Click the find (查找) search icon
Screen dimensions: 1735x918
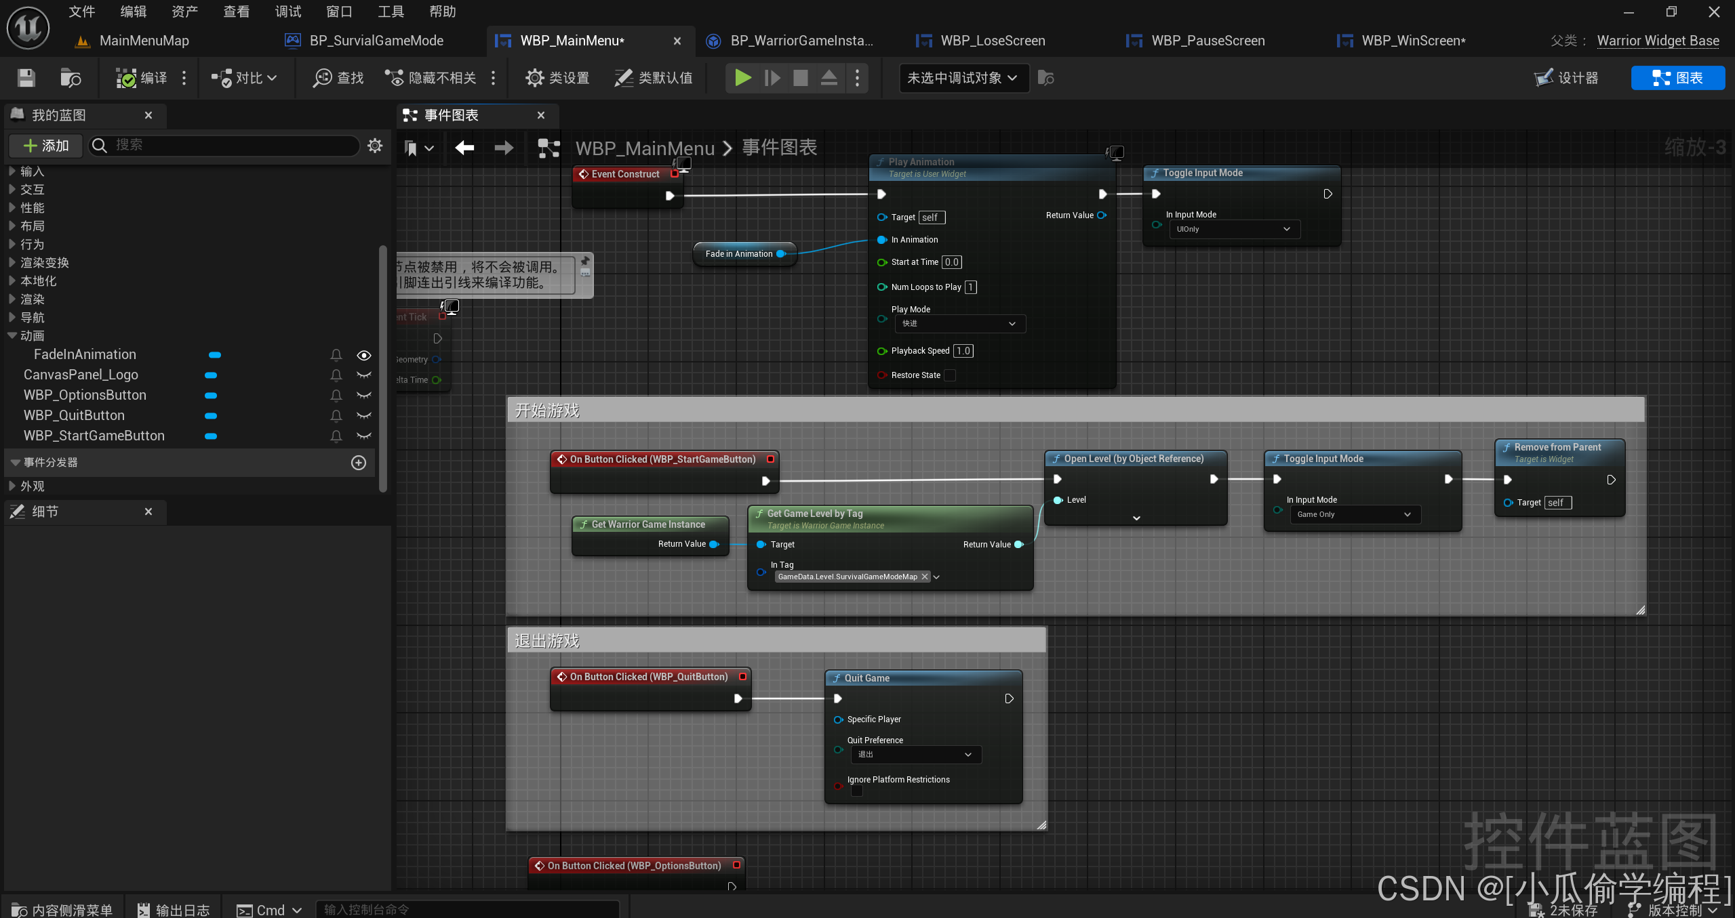click(322, 78)
